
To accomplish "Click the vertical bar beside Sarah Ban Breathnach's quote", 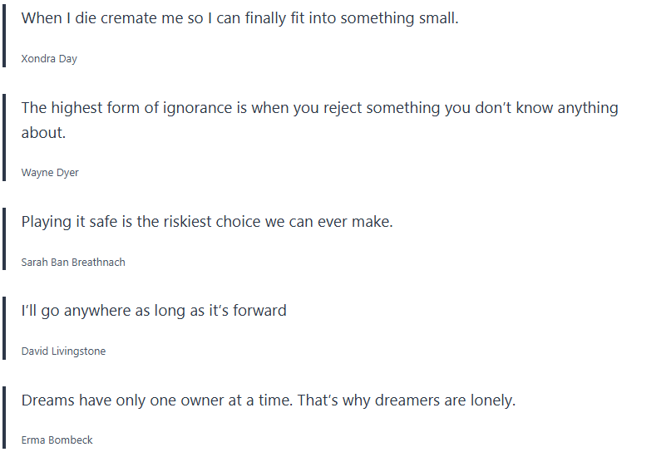I will pyautogui.click(x=4, y=240).
